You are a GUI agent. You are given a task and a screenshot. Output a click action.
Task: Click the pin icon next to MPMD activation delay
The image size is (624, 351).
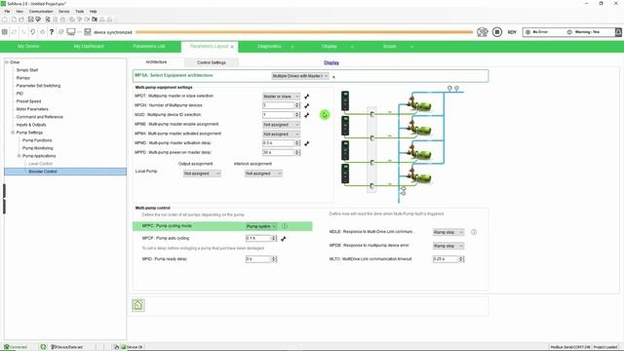coord(306,143)
